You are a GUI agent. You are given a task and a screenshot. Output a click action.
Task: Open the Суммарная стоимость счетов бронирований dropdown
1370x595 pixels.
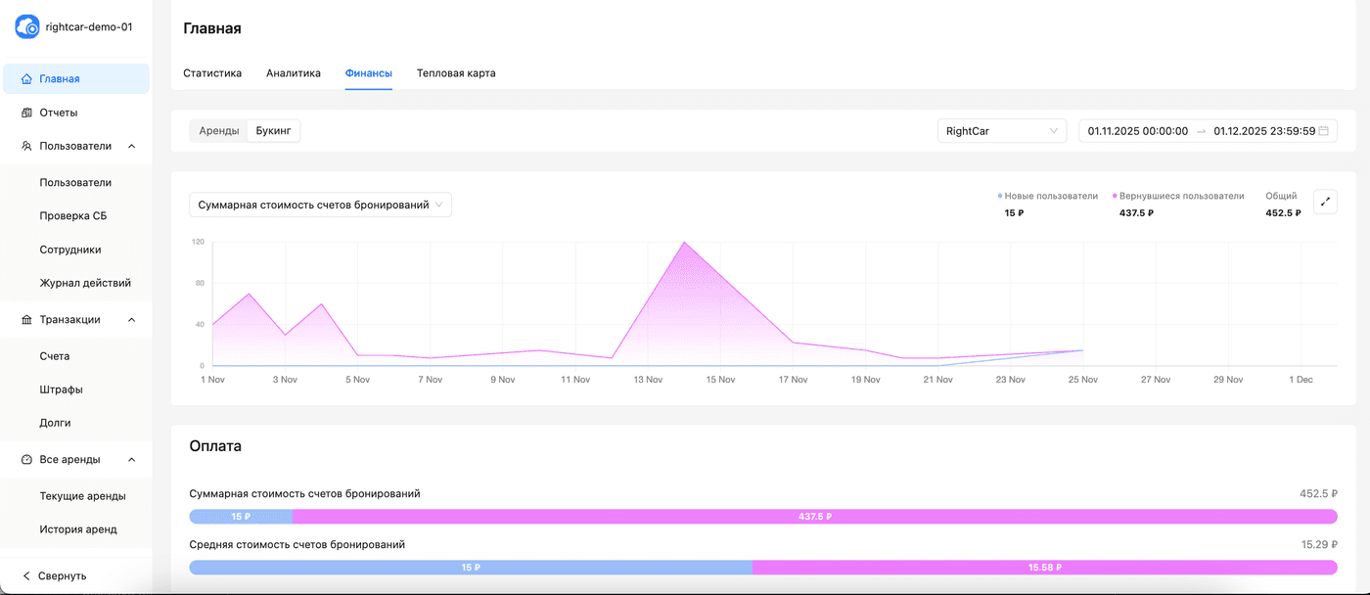(x=320, y=205)
